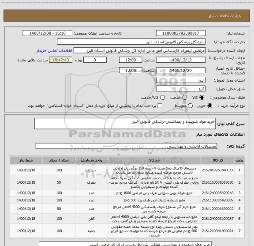Image resolution: width=254 pixels, height=246 pixels.
Task: Click the دستمال کاغذی دولا product name
Action: [x=154, y=170]
